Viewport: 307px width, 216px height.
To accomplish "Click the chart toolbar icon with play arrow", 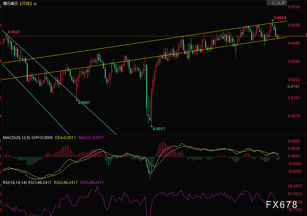I will pos(279,3).
